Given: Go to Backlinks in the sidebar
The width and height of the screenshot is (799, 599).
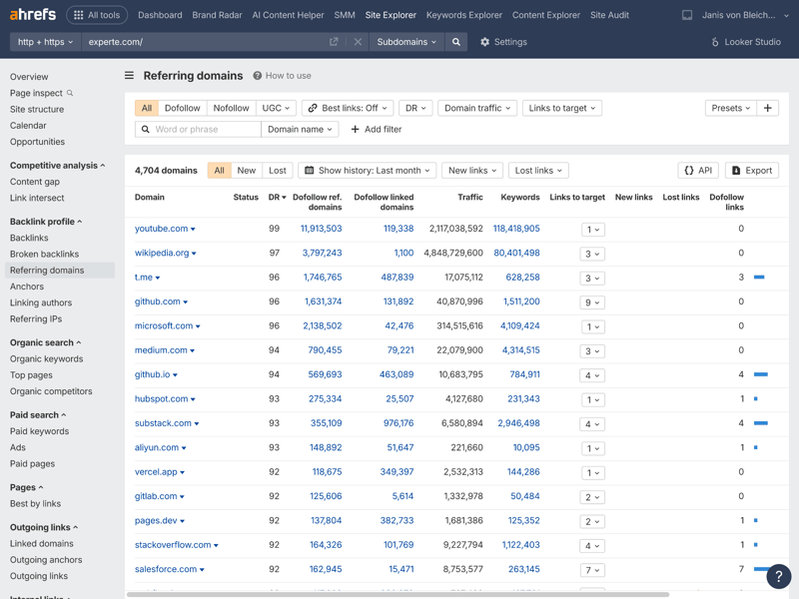Looking at the screenshot, I should point(29,238).
